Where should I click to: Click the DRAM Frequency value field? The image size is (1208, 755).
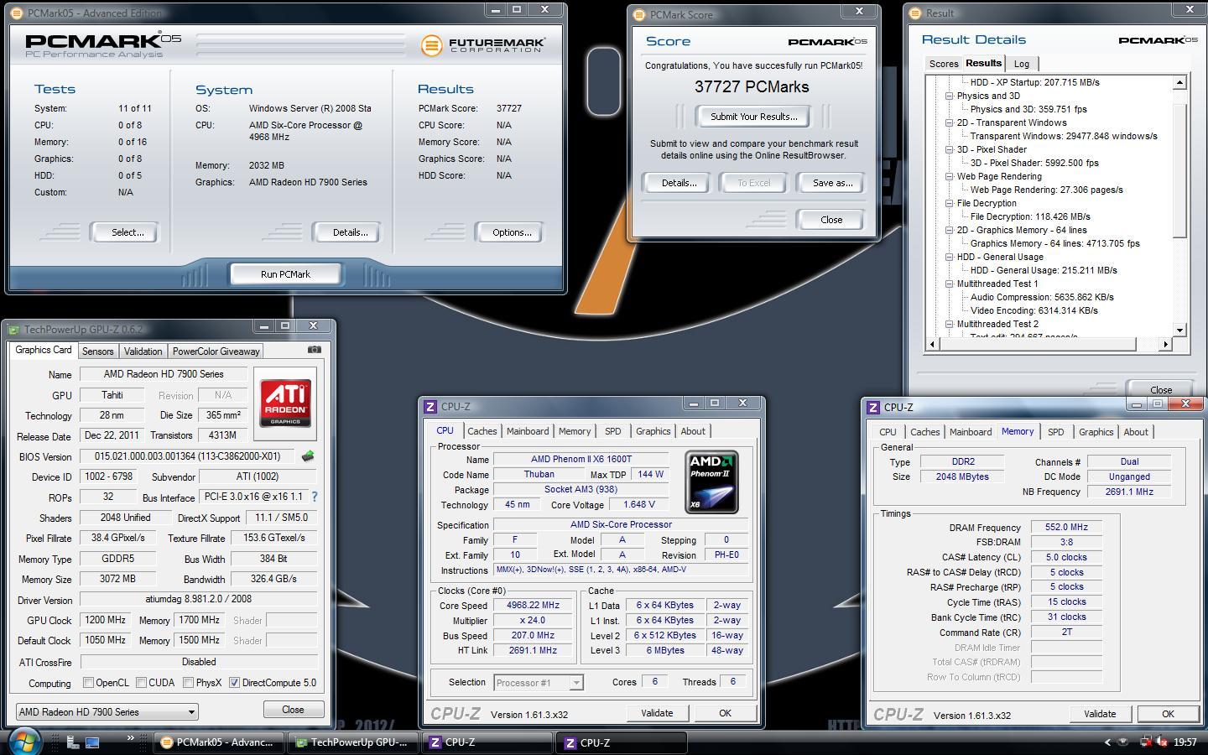click(1066, 528)
